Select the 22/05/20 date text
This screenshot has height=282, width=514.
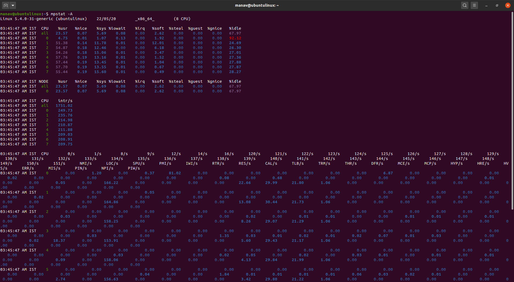coord(106,19)
